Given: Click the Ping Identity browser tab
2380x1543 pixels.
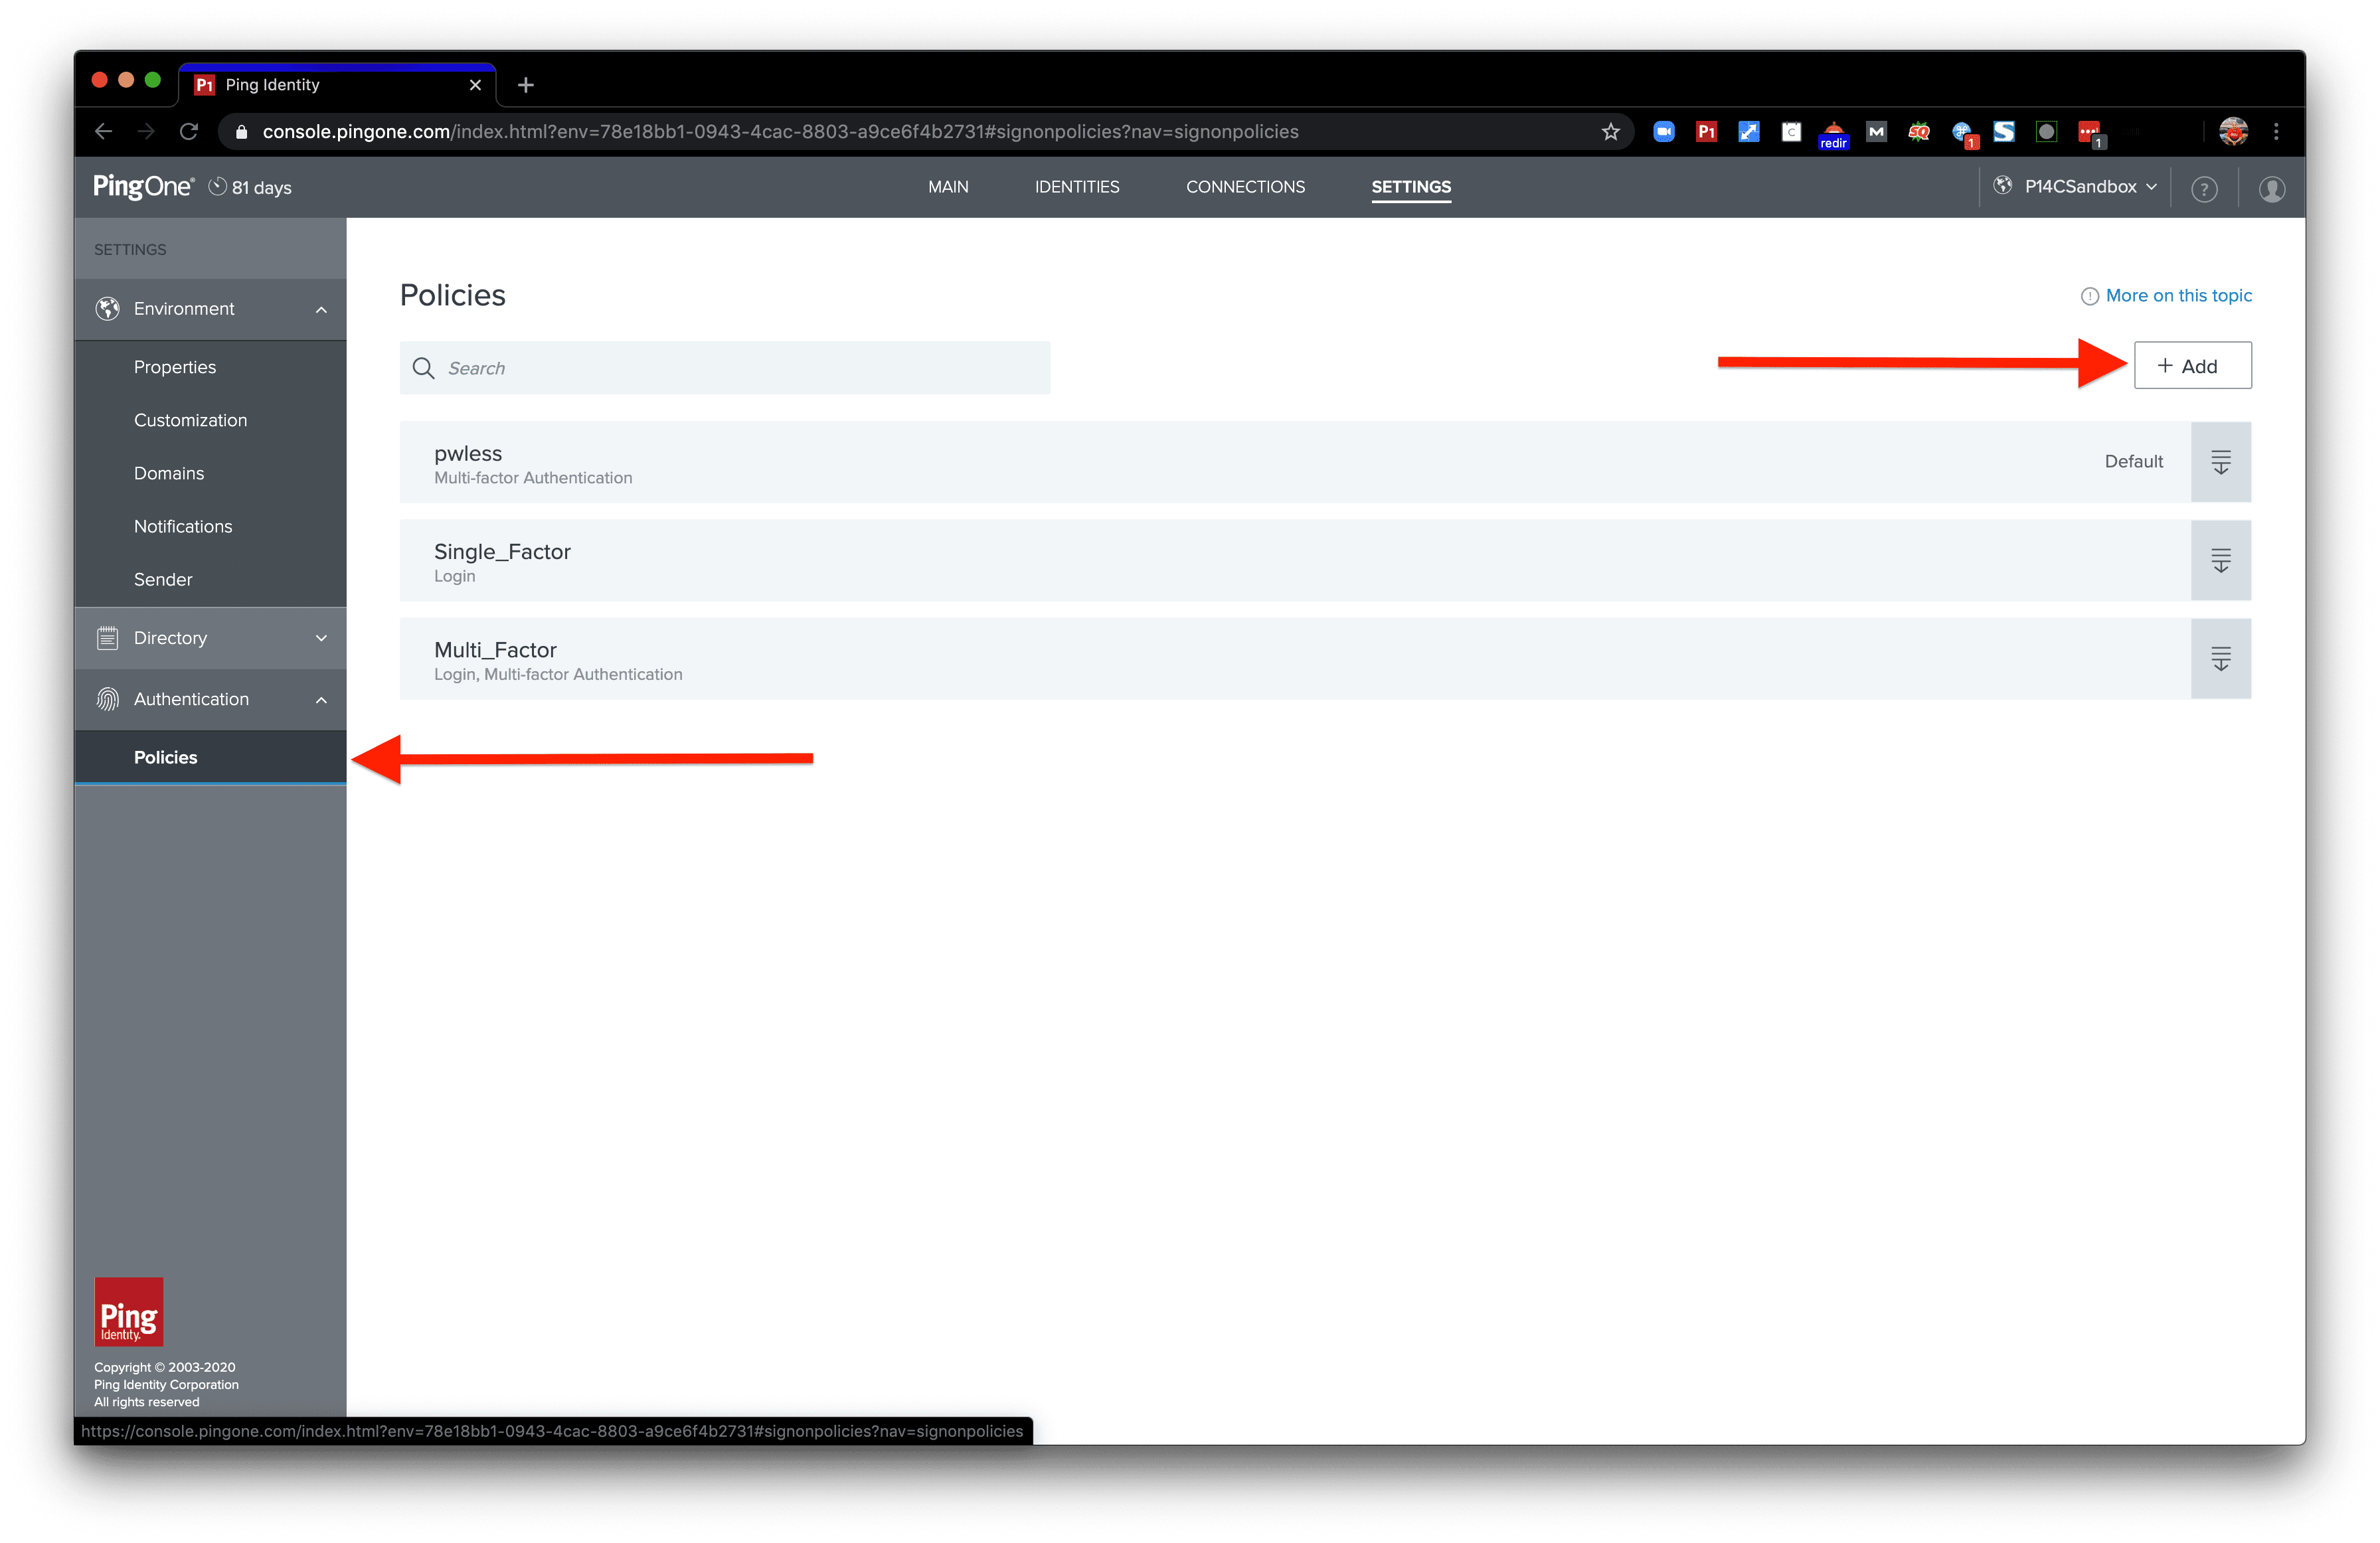Looking at the screenshot, I should [337, 85].
